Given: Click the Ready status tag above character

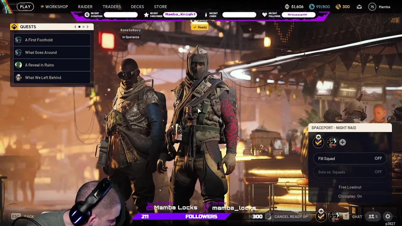Looking at the screenshot, I should [200, 27].
